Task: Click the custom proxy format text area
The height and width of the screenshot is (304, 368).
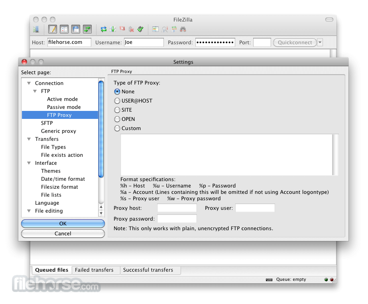Action: pos(229,155)
